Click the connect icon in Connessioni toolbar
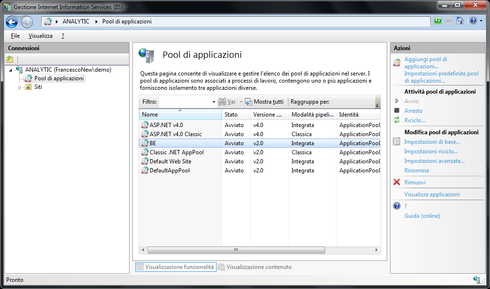Screen dimensions: 490x289 point(10,59)
